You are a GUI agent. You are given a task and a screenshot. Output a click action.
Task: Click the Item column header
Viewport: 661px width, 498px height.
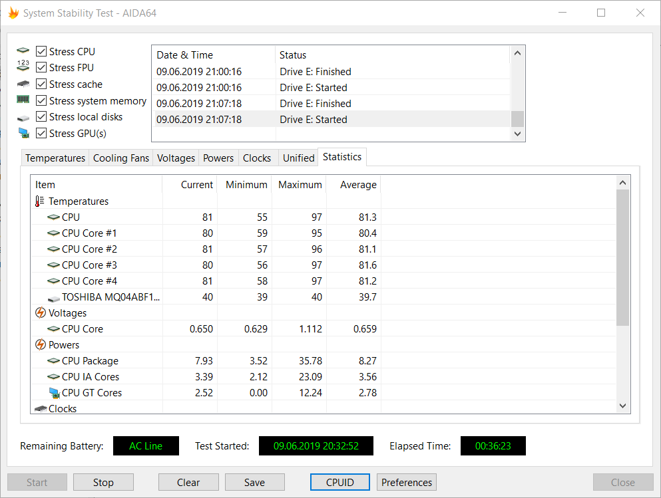(97, 185)
